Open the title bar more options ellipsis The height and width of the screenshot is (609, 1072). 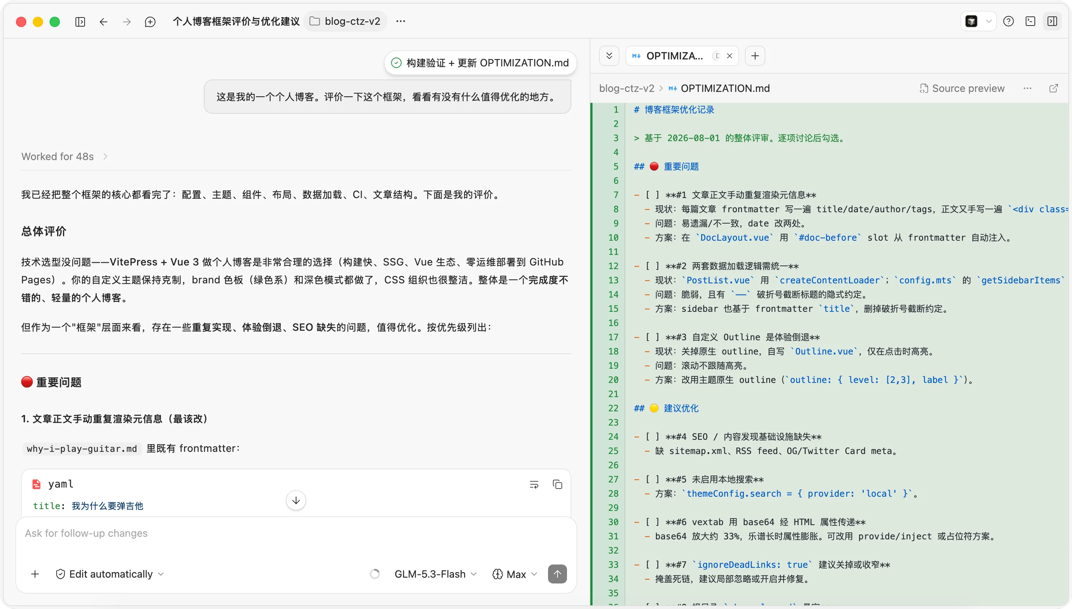coord(400,21)
